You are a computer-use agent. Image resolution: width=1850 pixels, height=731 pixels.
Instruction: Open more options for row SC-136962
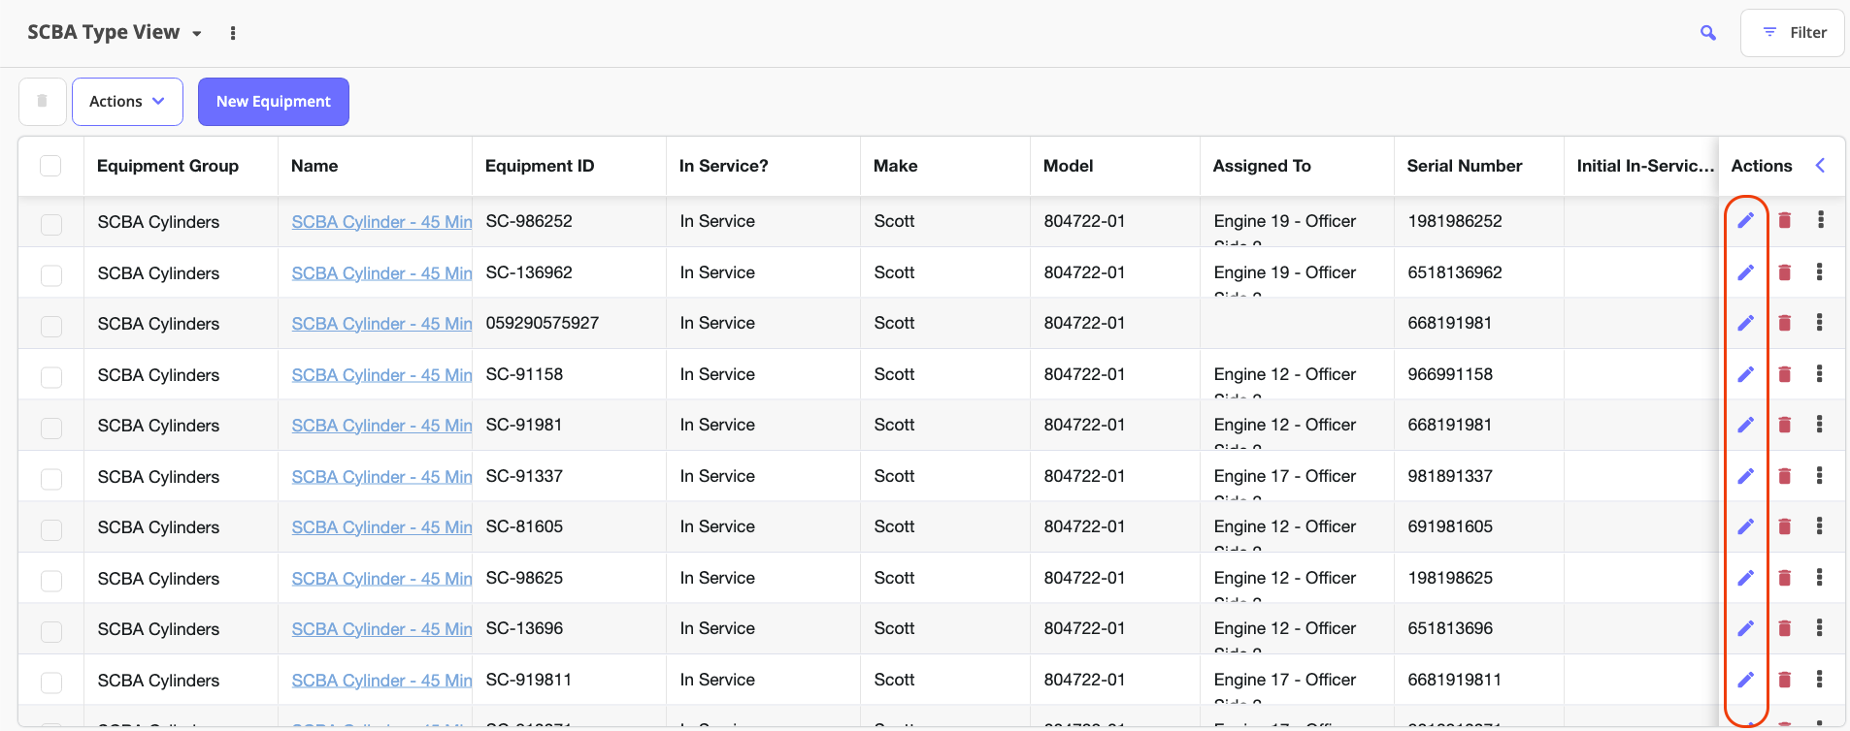click(1820, 272)
